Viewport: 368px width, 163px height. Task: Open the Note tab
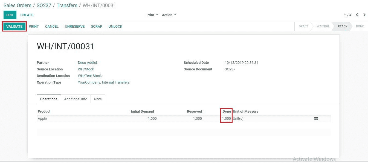[x=98, y=99]
